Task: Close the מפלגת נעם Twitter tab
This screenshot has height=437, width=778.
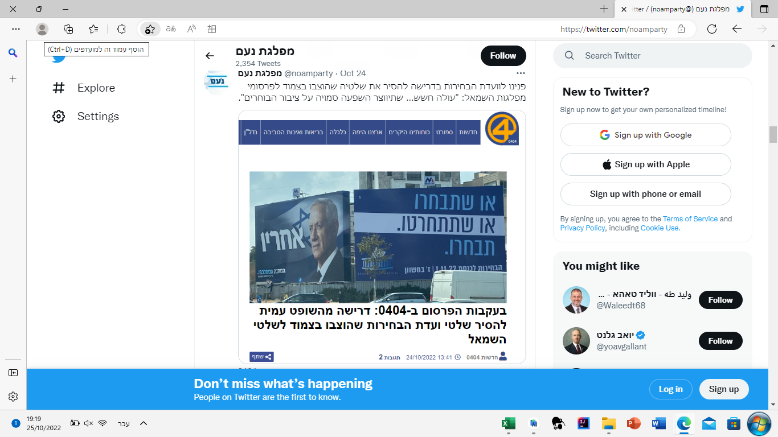Action: (624, 9)
